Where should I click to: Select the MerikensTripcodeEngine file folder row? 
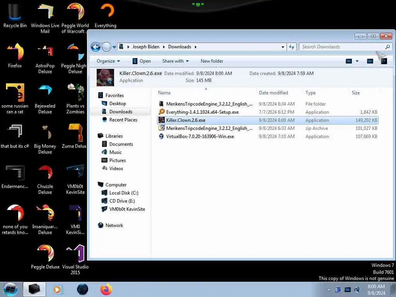268,104
